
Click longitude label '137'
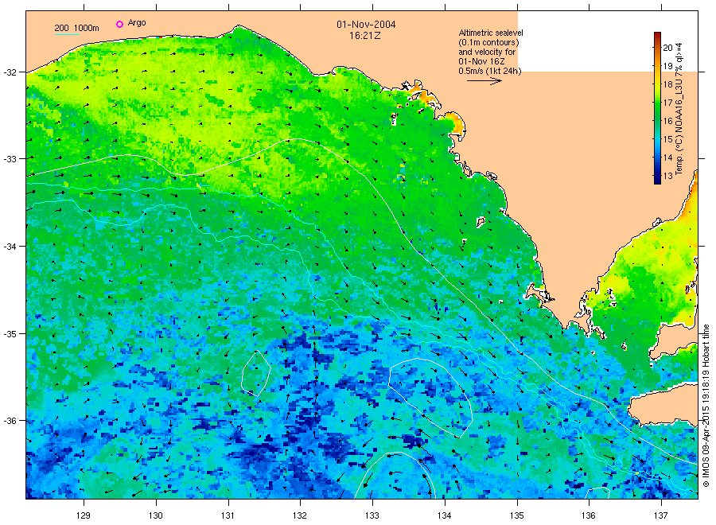tap(661, 515)
